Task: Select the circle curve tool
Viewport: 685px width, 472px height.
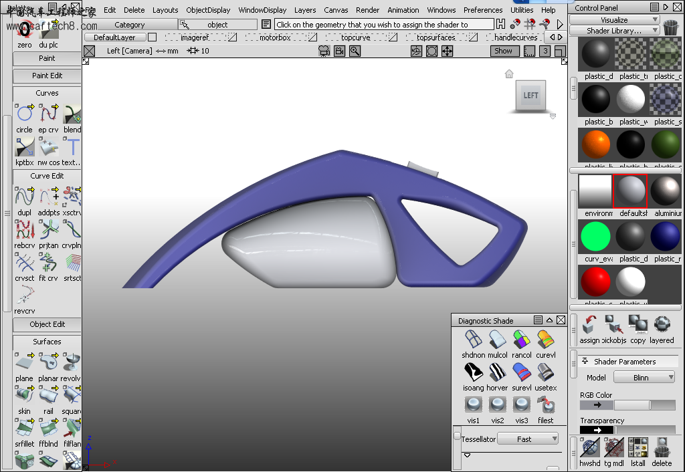Action: [25, 114]
